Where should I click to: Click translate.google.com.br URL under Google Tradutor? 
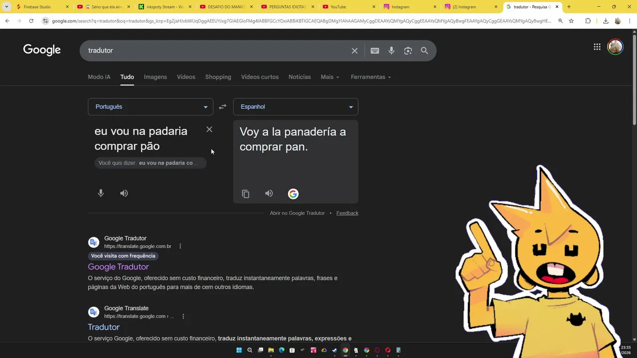pos(137,247)
